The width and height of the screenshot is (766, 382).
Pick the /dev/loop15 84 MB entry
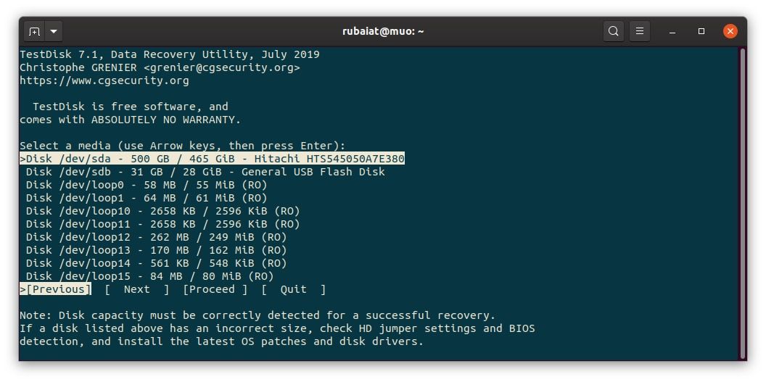(x=149, y=276)
